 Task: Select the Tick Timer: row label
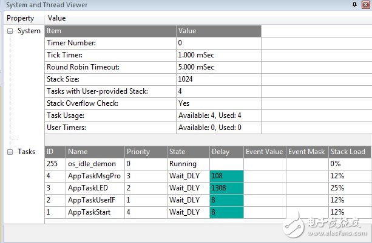point(64,55)
